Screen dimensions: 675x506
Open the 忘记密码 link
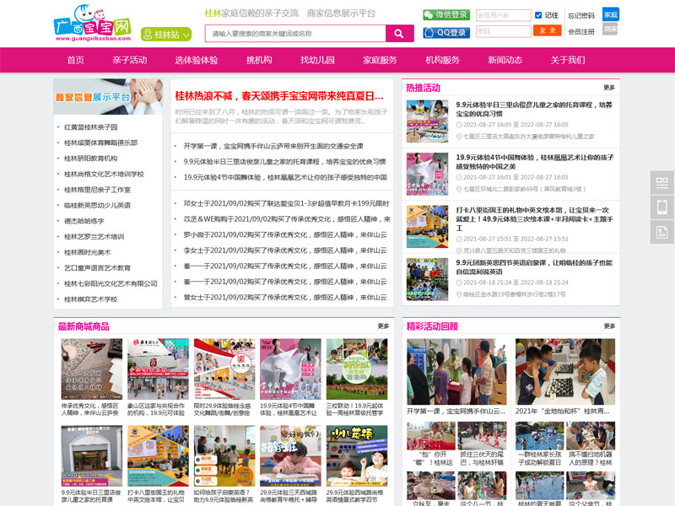(580, 16)
